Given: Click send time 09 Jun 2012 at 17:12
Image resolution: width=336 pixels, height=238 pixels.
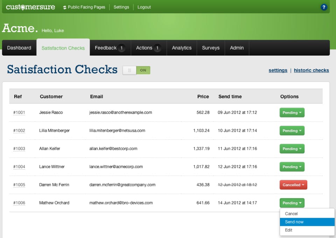Looking at the screenshot, I should click(237, 113).
